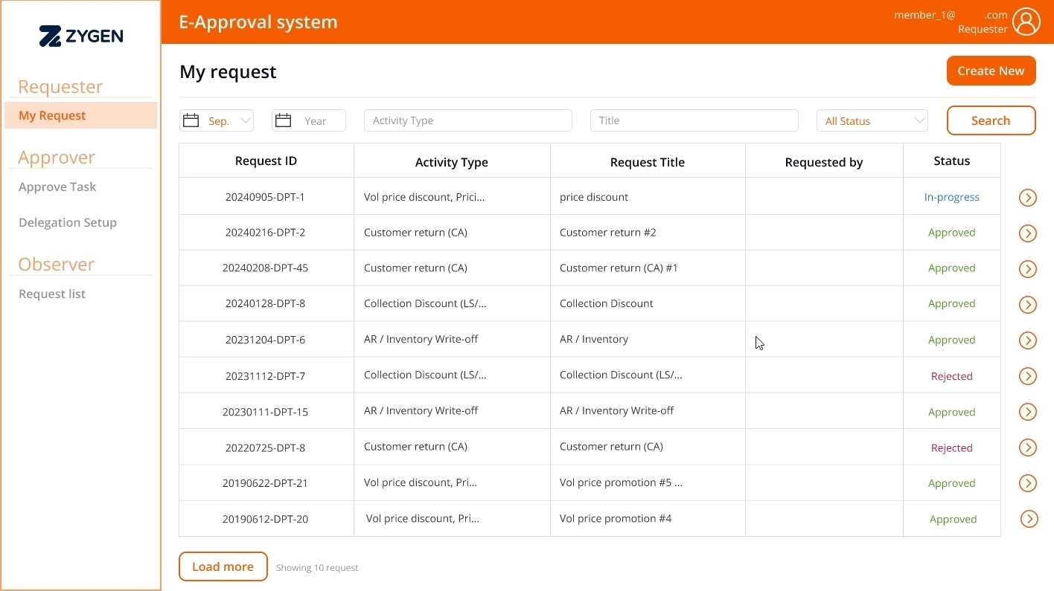Open details arrow for request 20240128-DPT-8
Image resolution: width=1054 pixels, height=591 pixels.
[x=1027, y=305]
